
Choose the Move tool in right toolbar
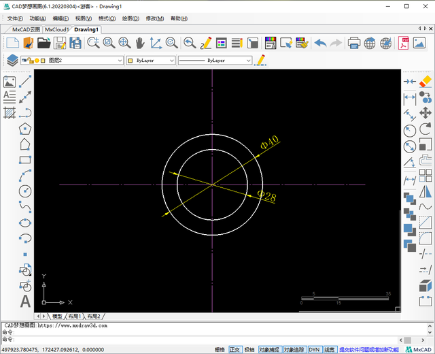coord(426,112)
